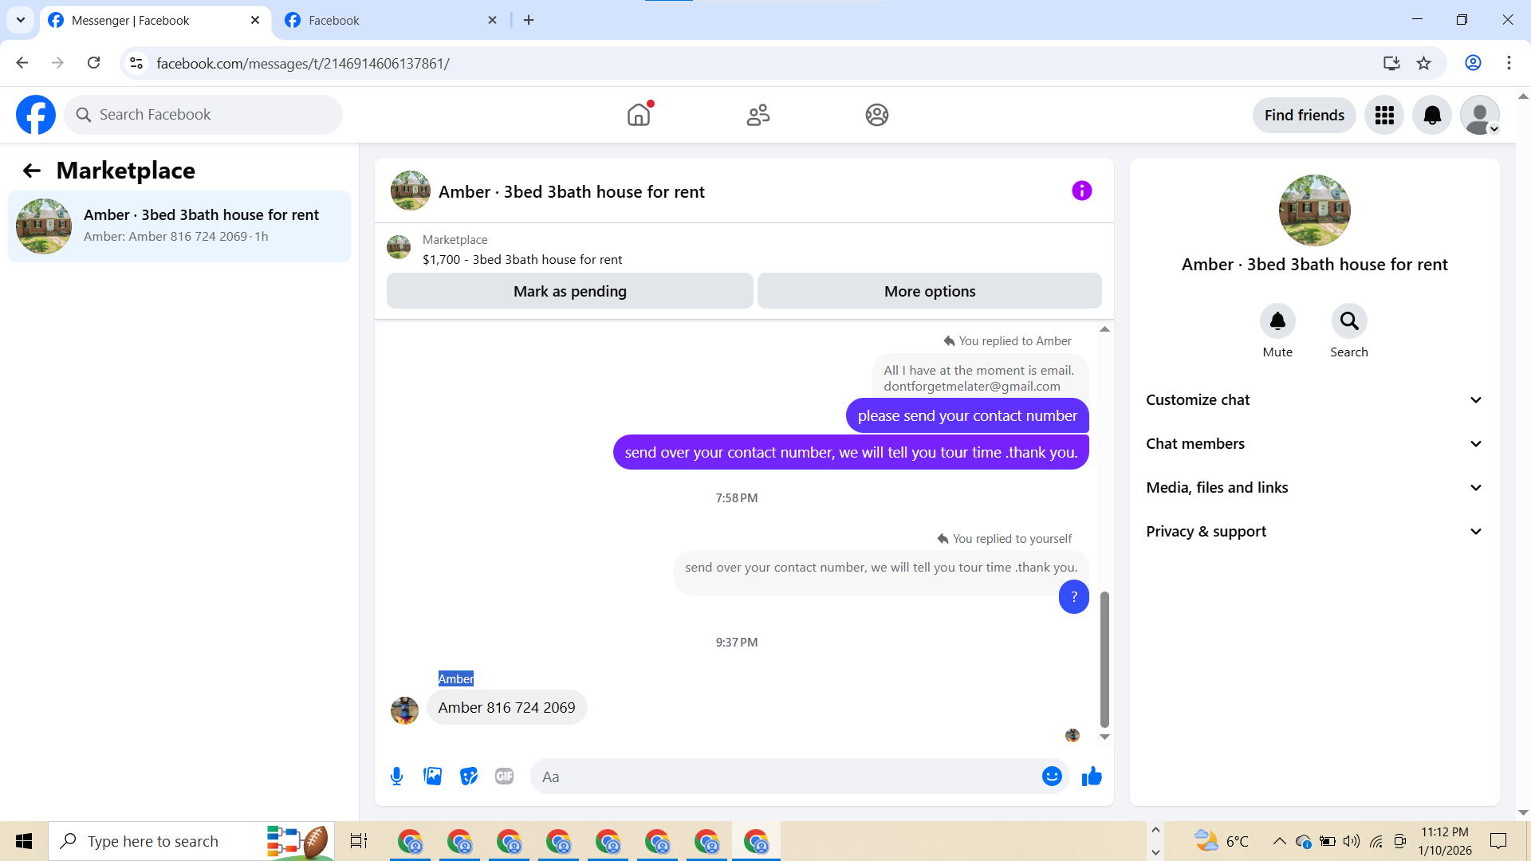Screen dimensions: 1531x861
Task: Click the voice clip microphone icon
Action: point(396,776)
